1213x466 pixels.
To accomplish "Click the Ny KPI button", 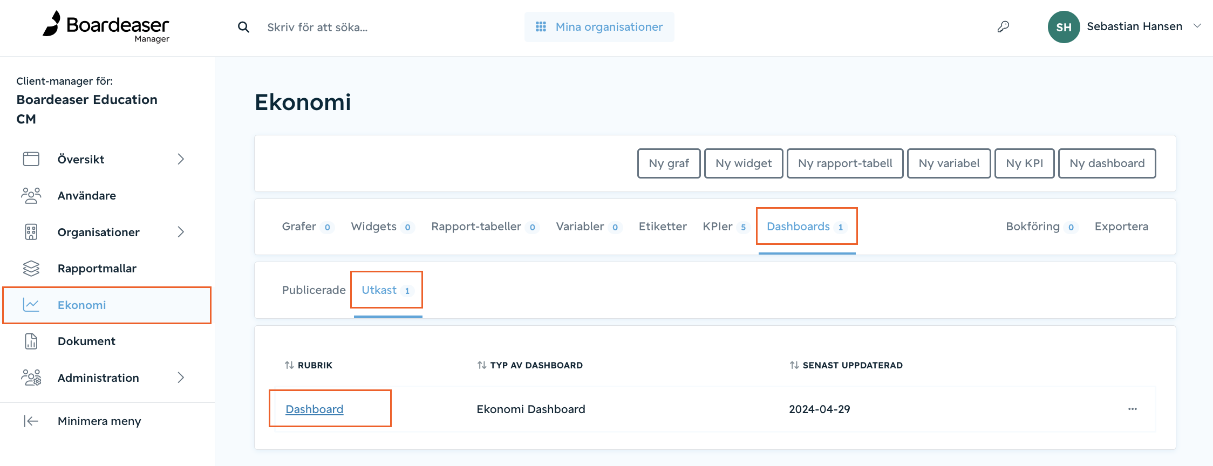I will tap(1024, 163).
